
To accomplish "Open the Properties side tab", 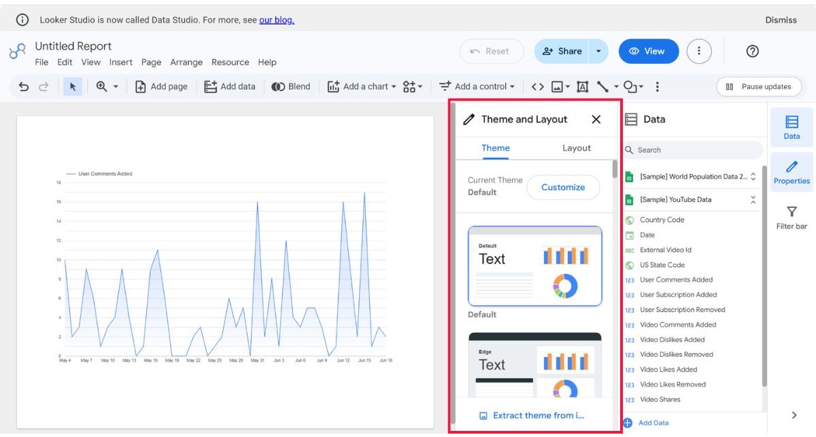I will coord(792,173).
